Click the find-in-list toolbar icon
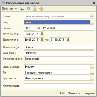 click(x=22, y=8)
